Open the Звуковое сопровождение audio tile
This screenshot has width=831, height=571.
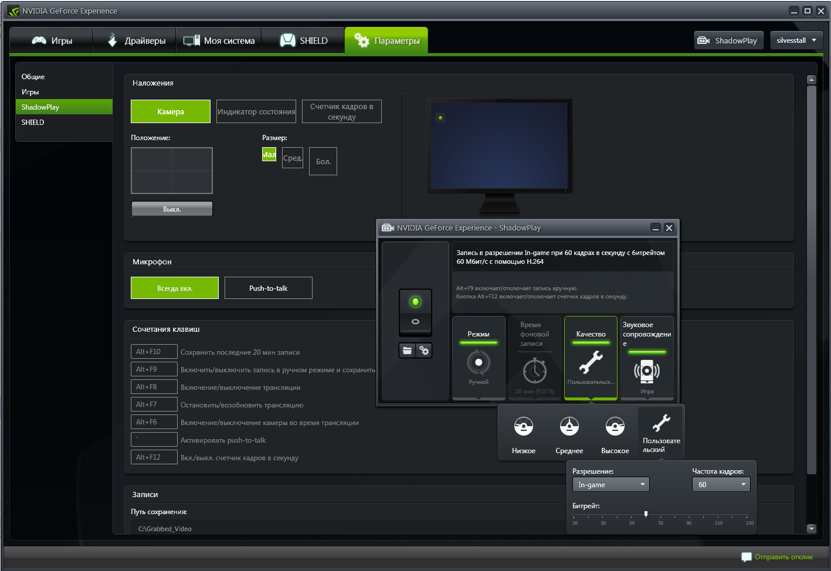tap(647, 358)
